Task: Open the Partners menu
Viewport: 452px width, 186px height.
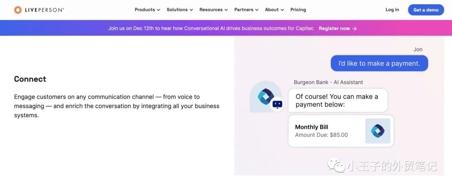Action: coord(247,10)
